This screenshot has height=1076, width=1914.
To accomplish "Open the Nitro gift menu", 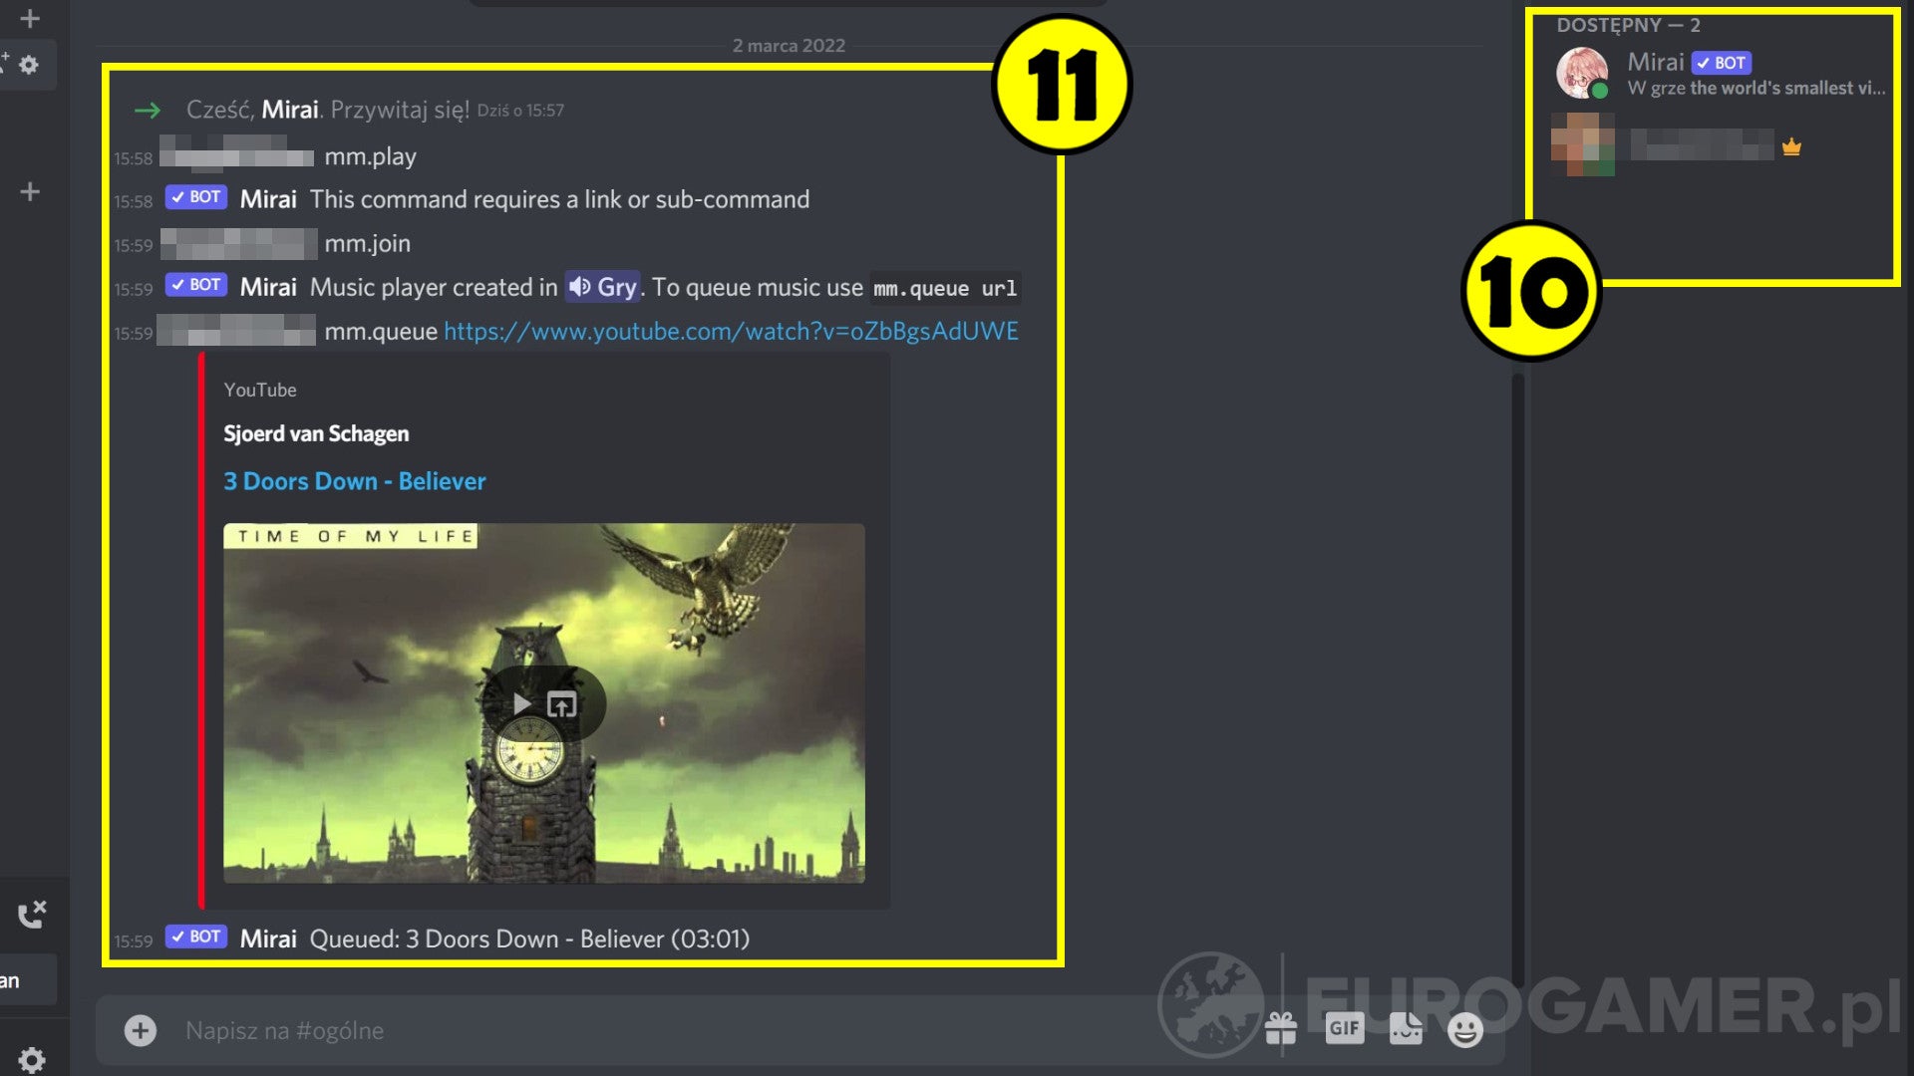I will click(x=1283, y=1029).
